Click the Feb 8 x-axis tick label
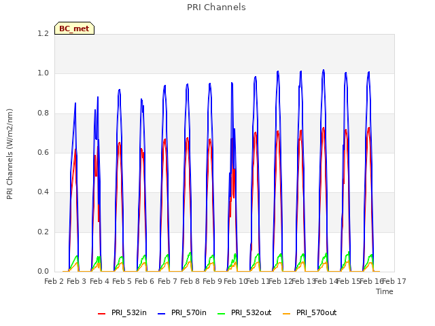 point(190,281)
